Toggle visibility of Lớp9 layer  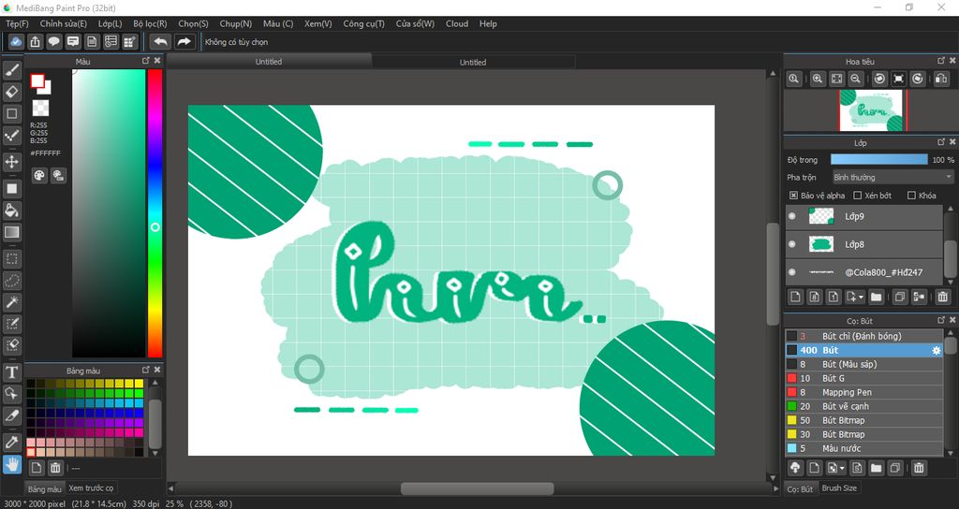pyautogui.click(x=792, y=216)
